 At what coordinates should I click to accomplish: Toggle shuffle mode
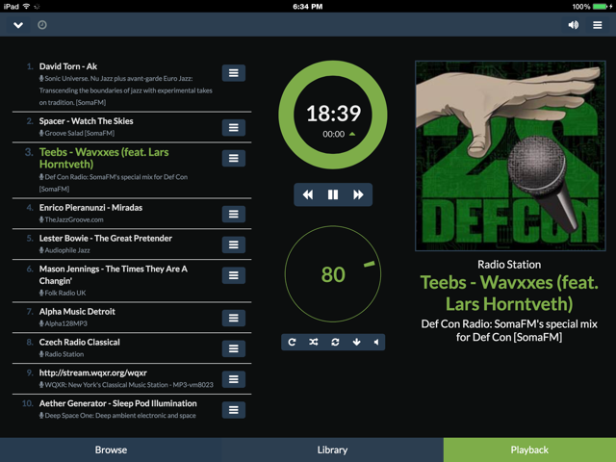(314, 343)
